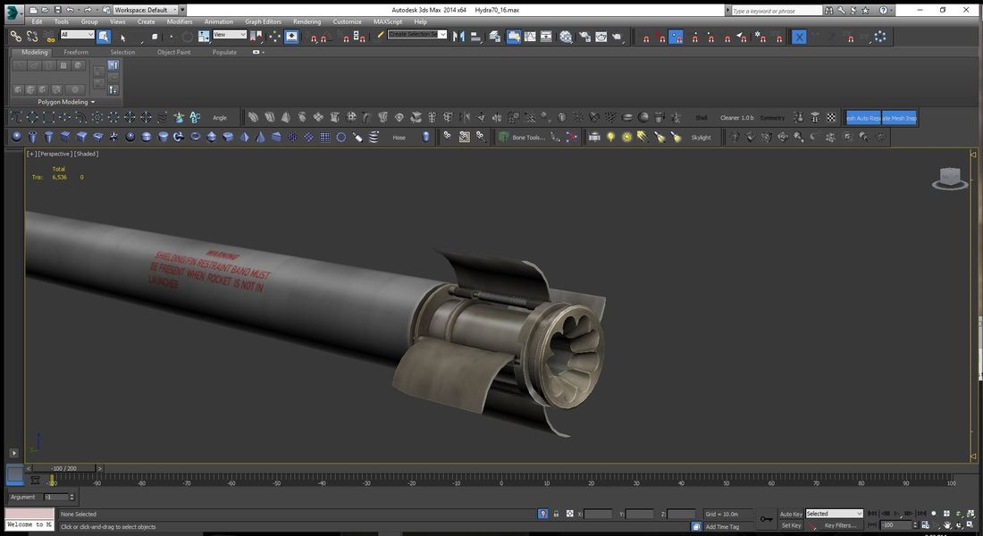The image size is (983, 536).
Task: Click the current frame -100 field
Action: (895, 525)
